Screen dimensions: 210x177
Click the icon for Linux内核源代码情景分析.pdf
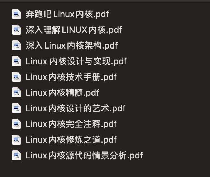[x=16, y=155]
